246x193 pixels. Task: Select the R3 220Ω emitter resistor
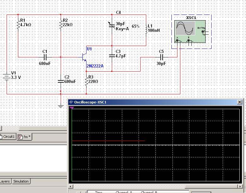coord(86,81)
